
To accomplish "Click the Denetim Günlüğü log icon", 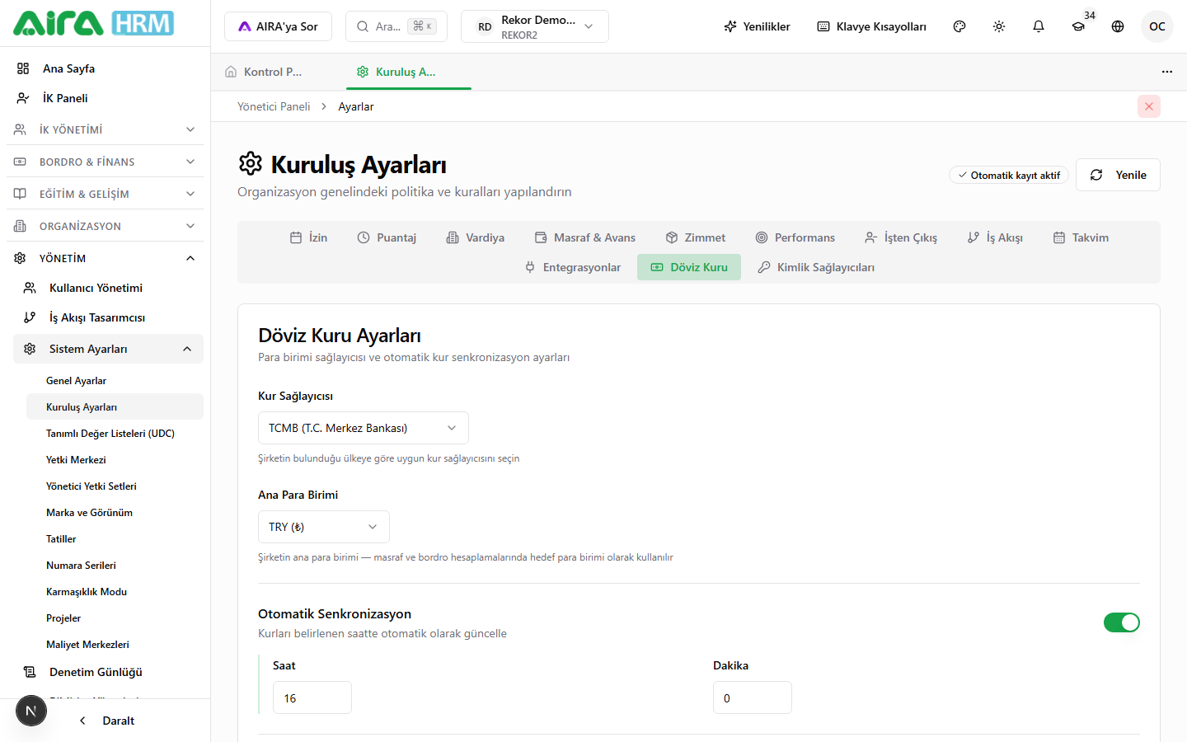I will (x=30, y=672).
